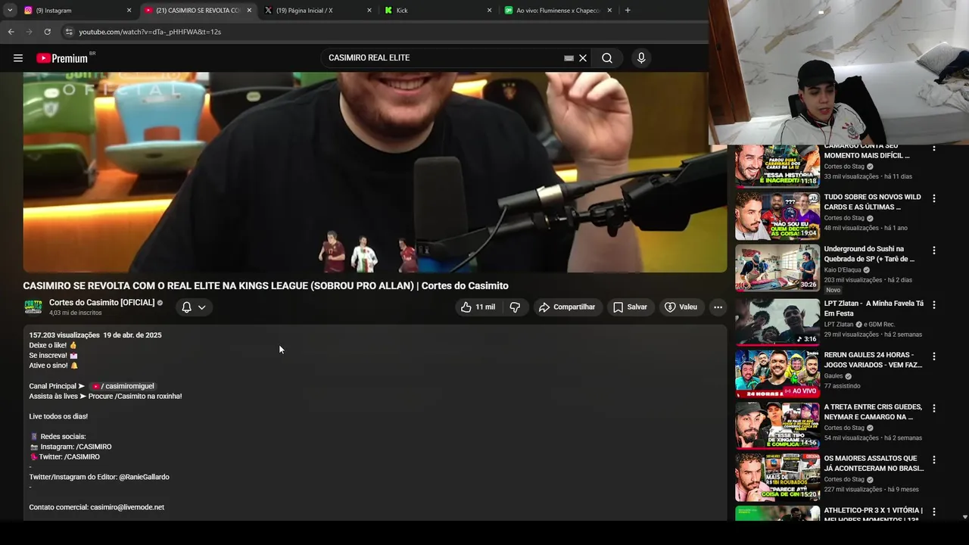The image size is (969, 545).
Task: Open Underground do Sushi video thumbnail
Action: click(x=777, y=268)
